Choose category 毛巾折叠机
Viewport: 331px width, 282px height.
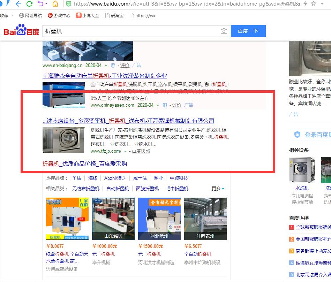[x=177, y=189]
